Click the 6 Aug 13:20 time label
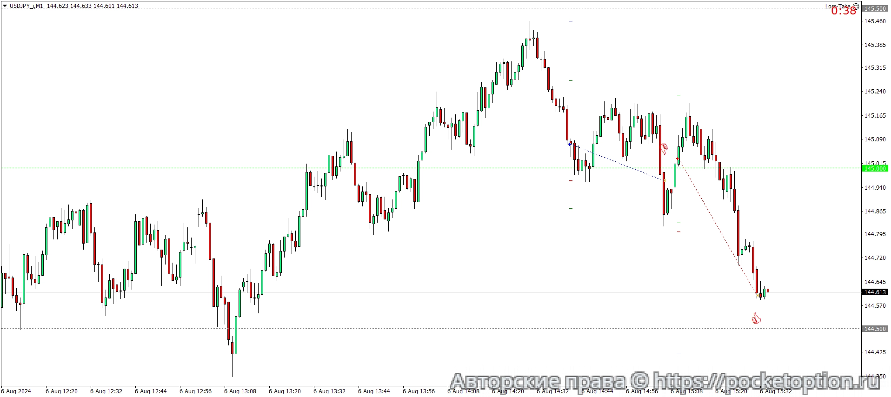Screen dimensions: 891x397 tap(285, 391)
